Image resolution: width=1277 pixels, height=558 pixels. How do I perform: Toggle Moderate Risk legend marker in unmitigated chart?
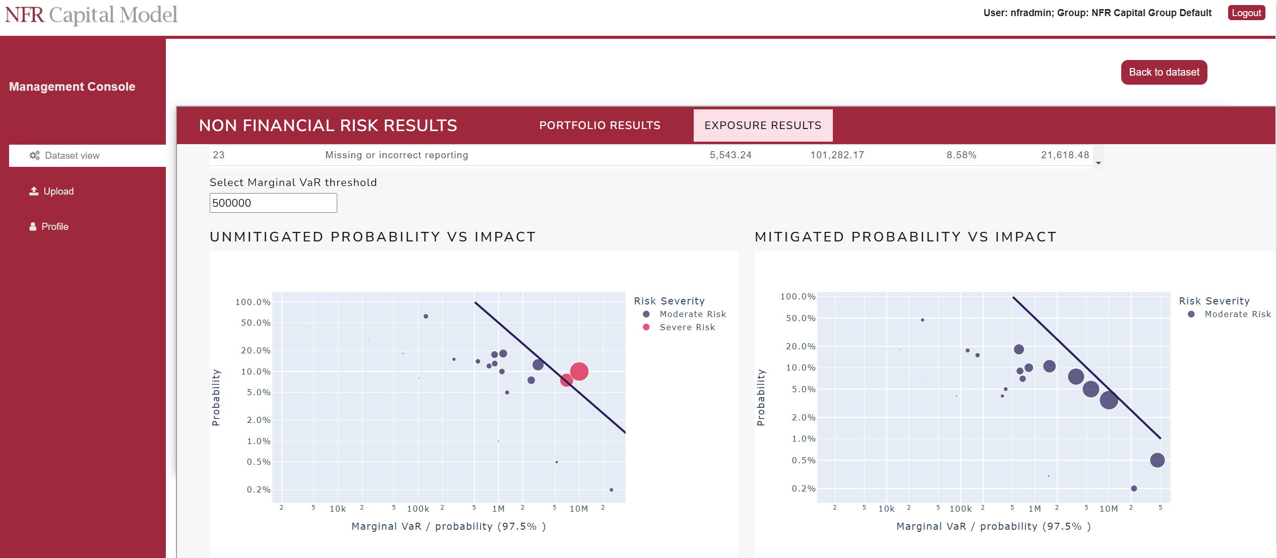pos(646,314)
